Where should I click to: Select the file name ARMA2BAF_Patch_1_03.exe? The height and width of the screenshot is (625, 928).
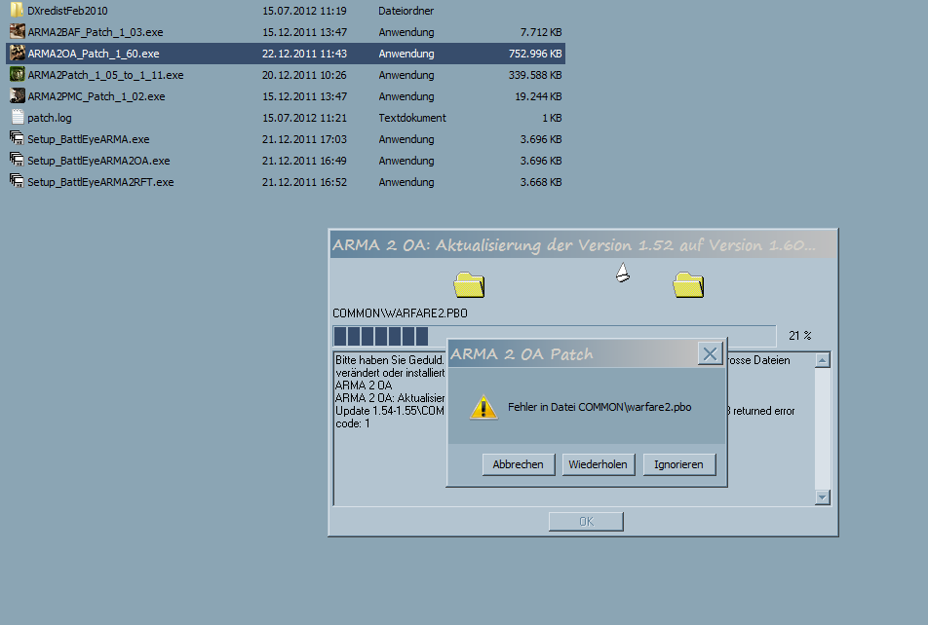click(96, 32)
